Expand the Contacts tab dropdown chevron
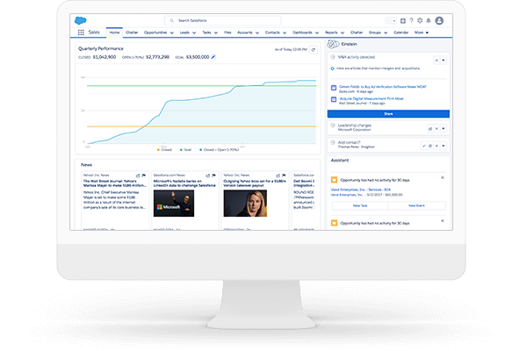Screen dimensions: 527x351 pyautogui.click(x=285, y=33)
